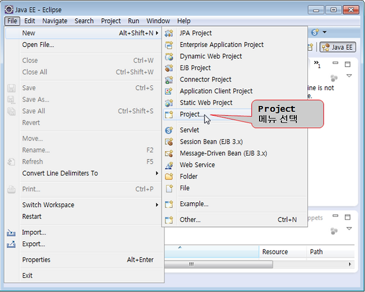Choose Import... menu entry

(x=84, y=233)
